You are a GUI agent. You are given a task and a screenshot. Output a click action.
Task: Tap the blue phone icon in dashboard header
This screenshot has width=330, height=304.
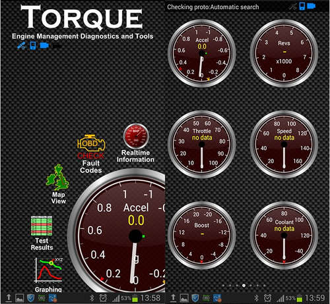pyautogui.click(x=302, y=6)
